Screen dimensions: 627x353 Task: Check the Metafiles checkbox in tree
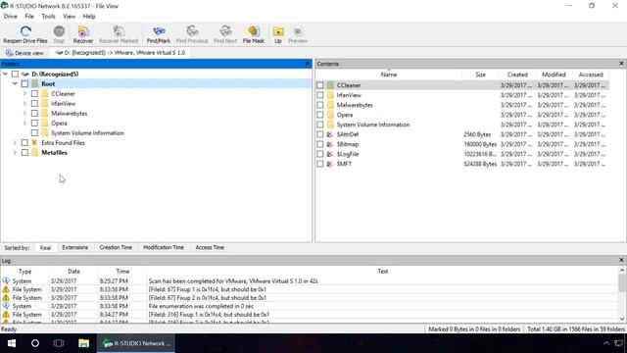point(24,153)
